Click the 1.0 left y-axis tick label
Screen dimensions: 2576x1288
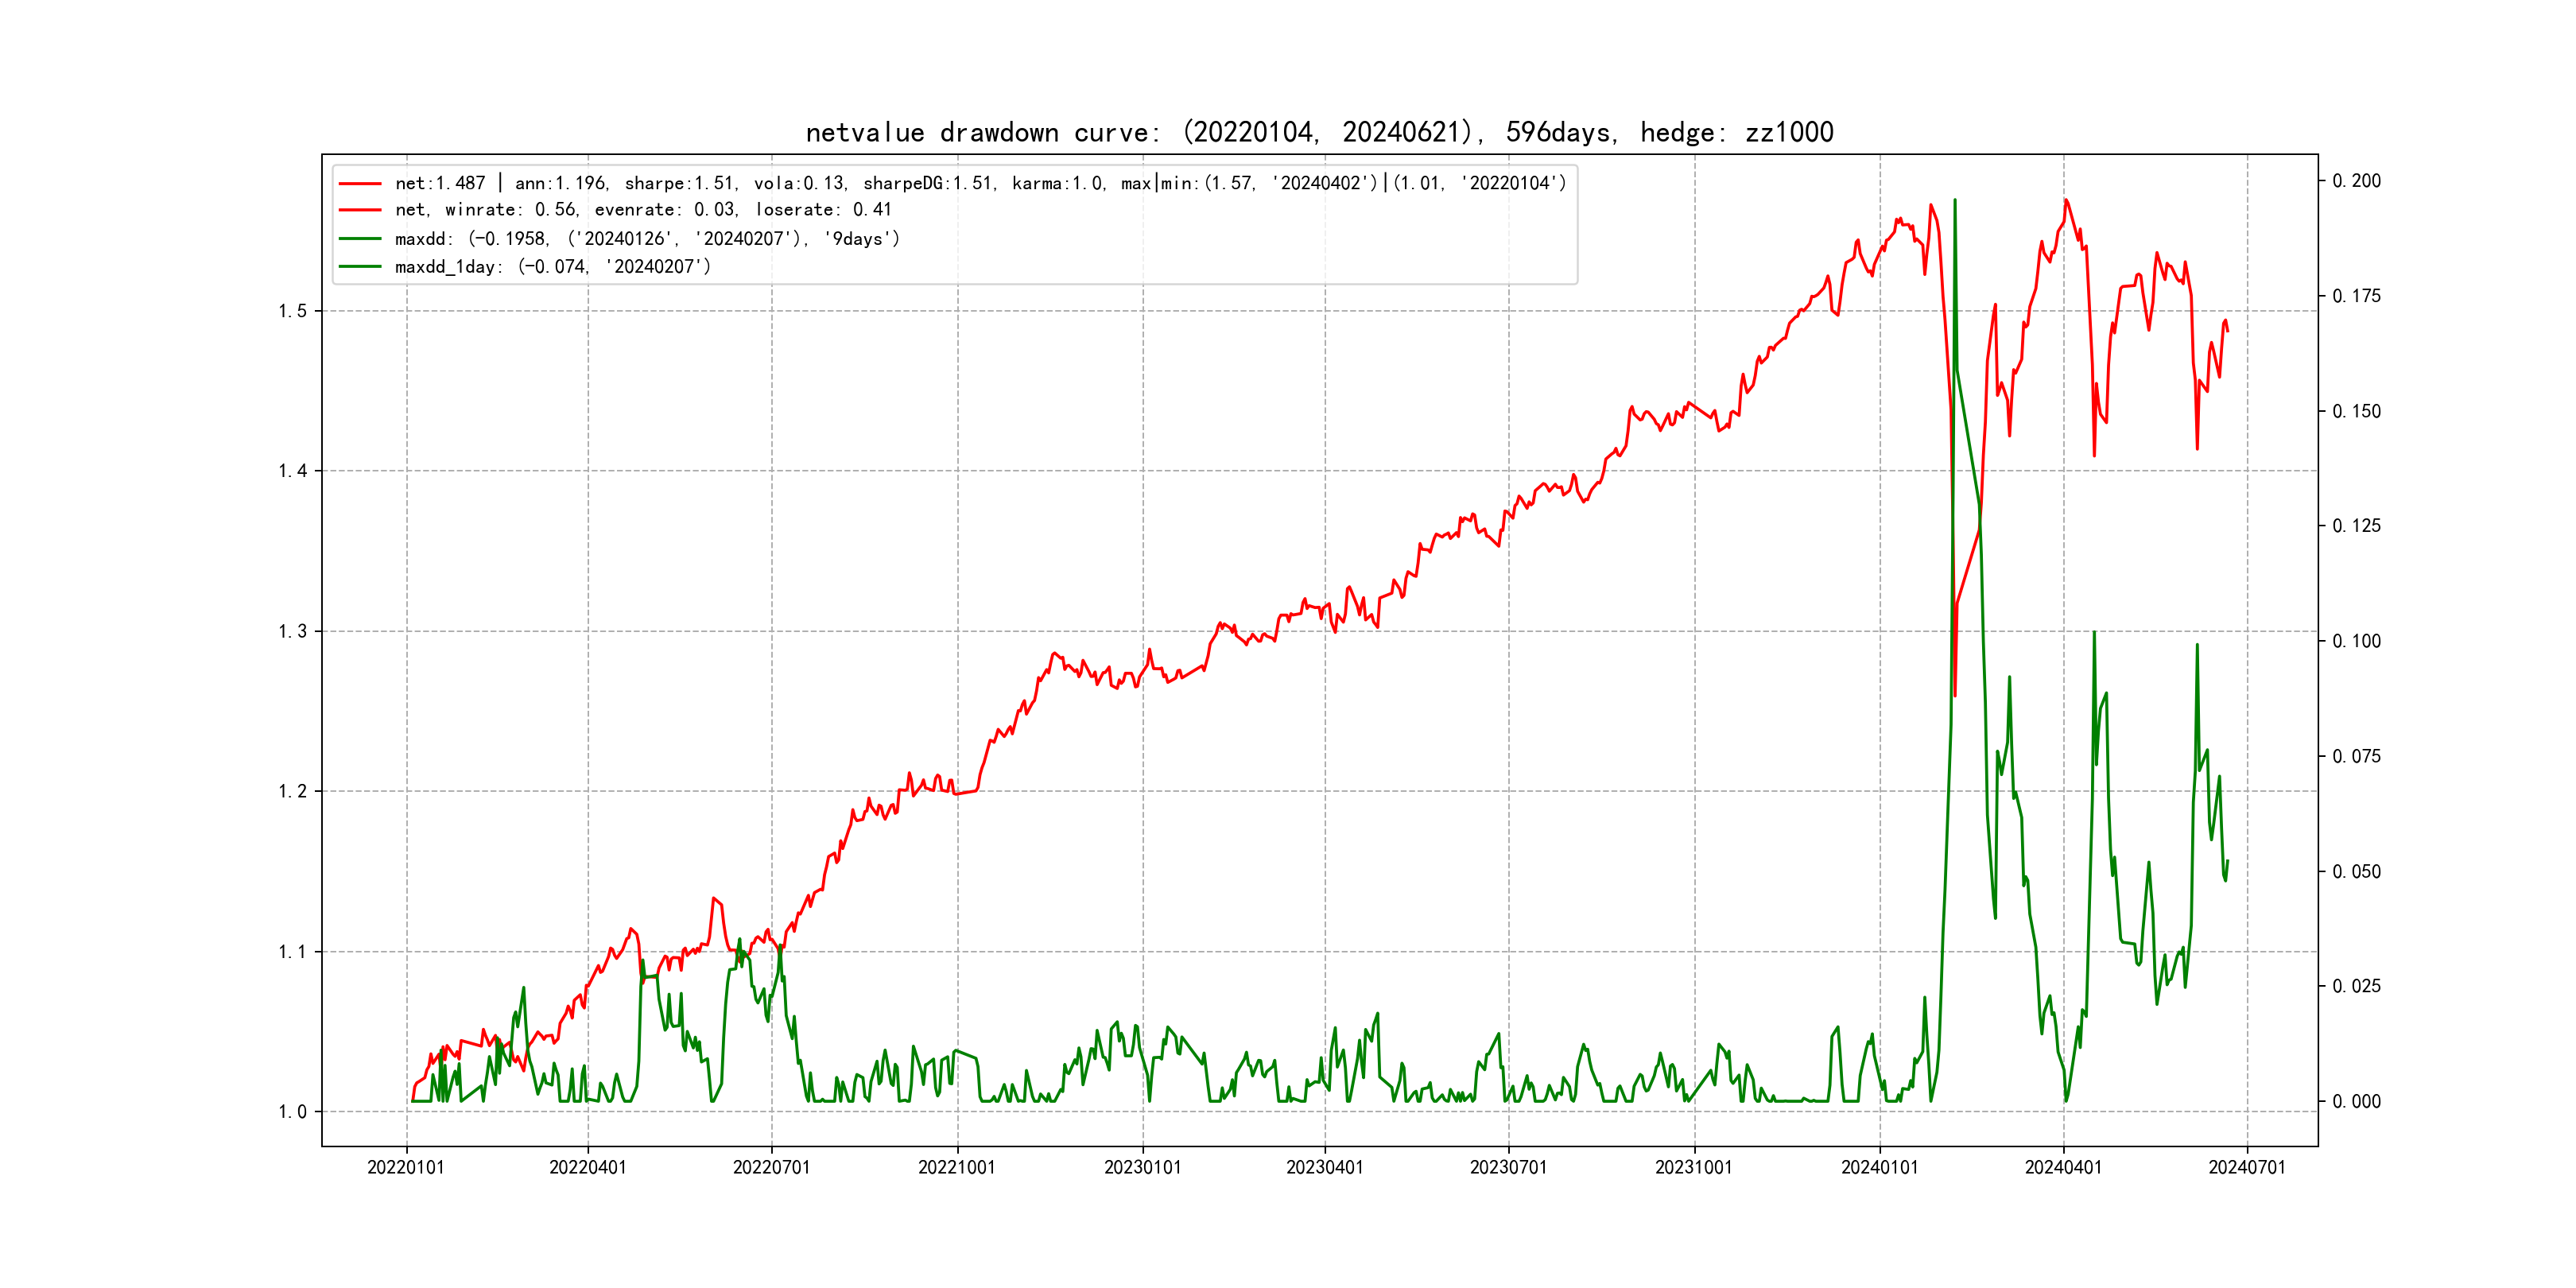(x=292, y=1112)
